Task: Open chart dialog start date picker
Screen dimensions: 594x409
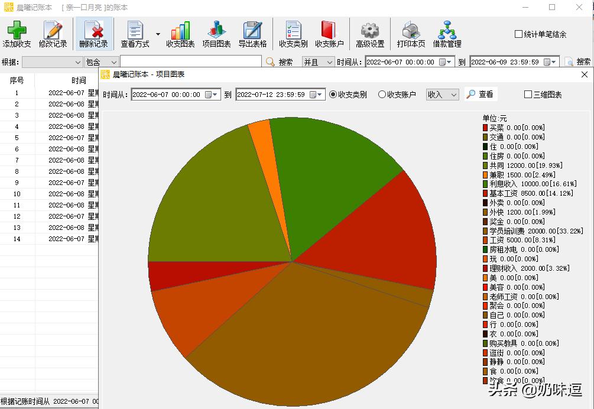Action: (x=212, y=95)
